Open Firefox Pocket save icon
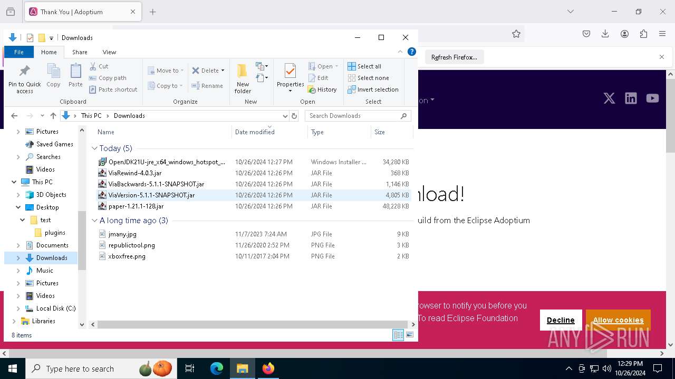Image resolution: width=675 pixels, height=379 pixels. [x=586, y=34]
